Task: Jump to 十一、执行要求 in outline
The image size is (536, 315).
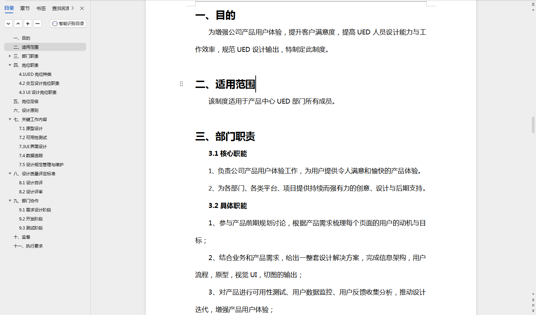Action: click(28, 246)
